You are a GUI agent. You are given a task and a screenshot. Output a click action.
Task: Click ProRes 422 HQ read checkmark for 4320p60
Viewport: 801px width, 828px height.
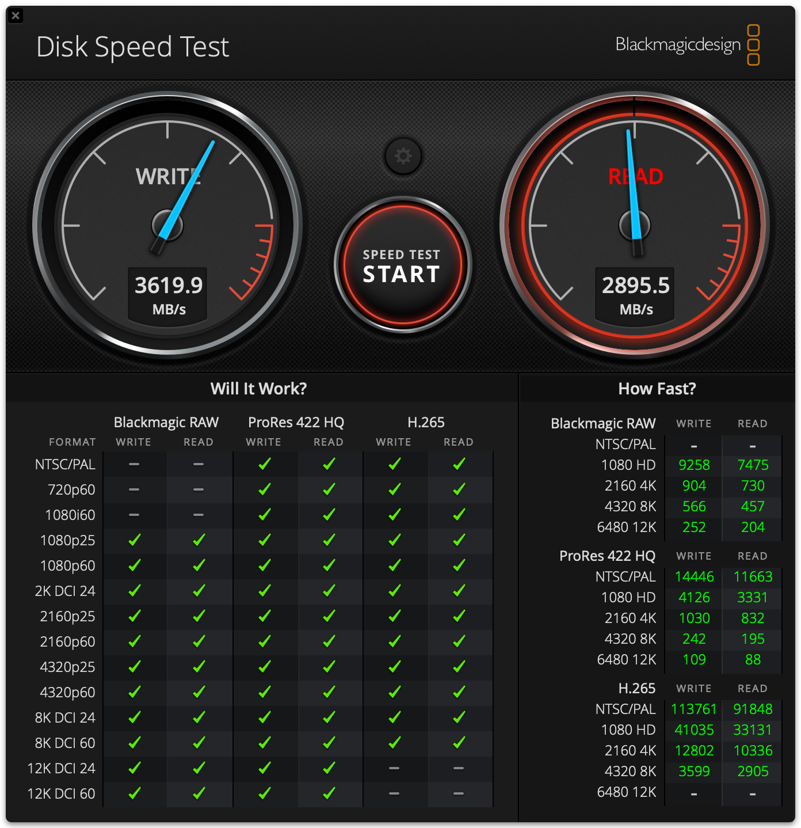329,692
